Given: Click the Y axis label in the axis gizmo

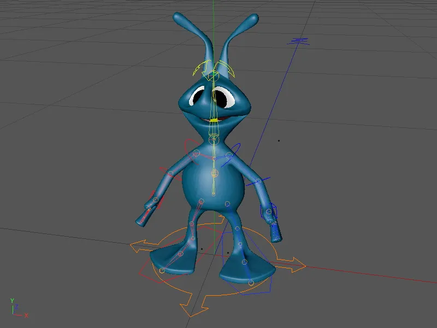Looking at the screenshot, I should click(x=12, y=300).
